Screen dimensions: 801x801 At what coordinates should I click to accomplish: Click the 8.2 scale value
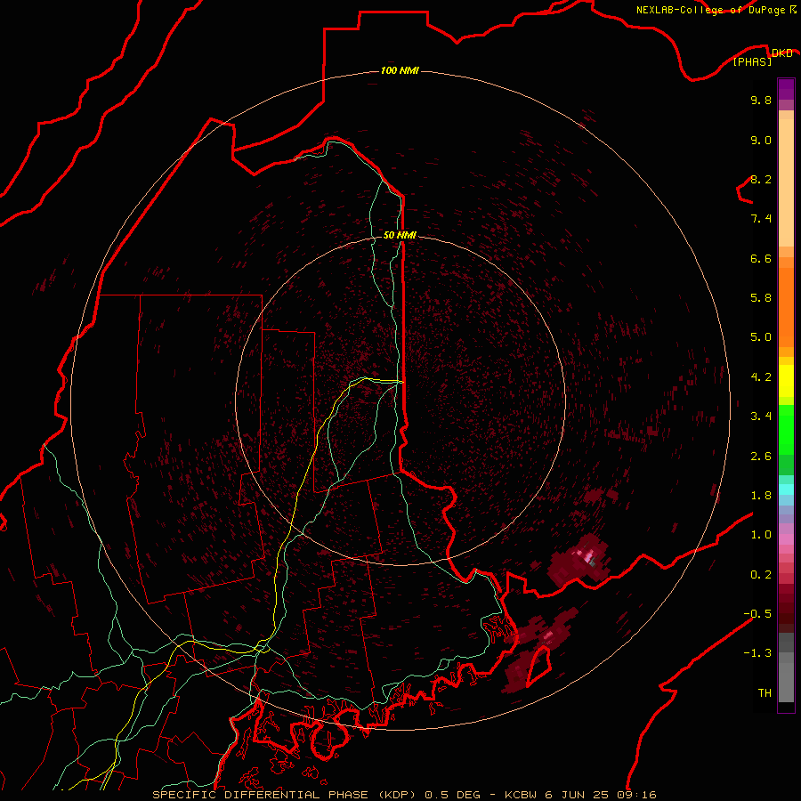click(761, 179)
